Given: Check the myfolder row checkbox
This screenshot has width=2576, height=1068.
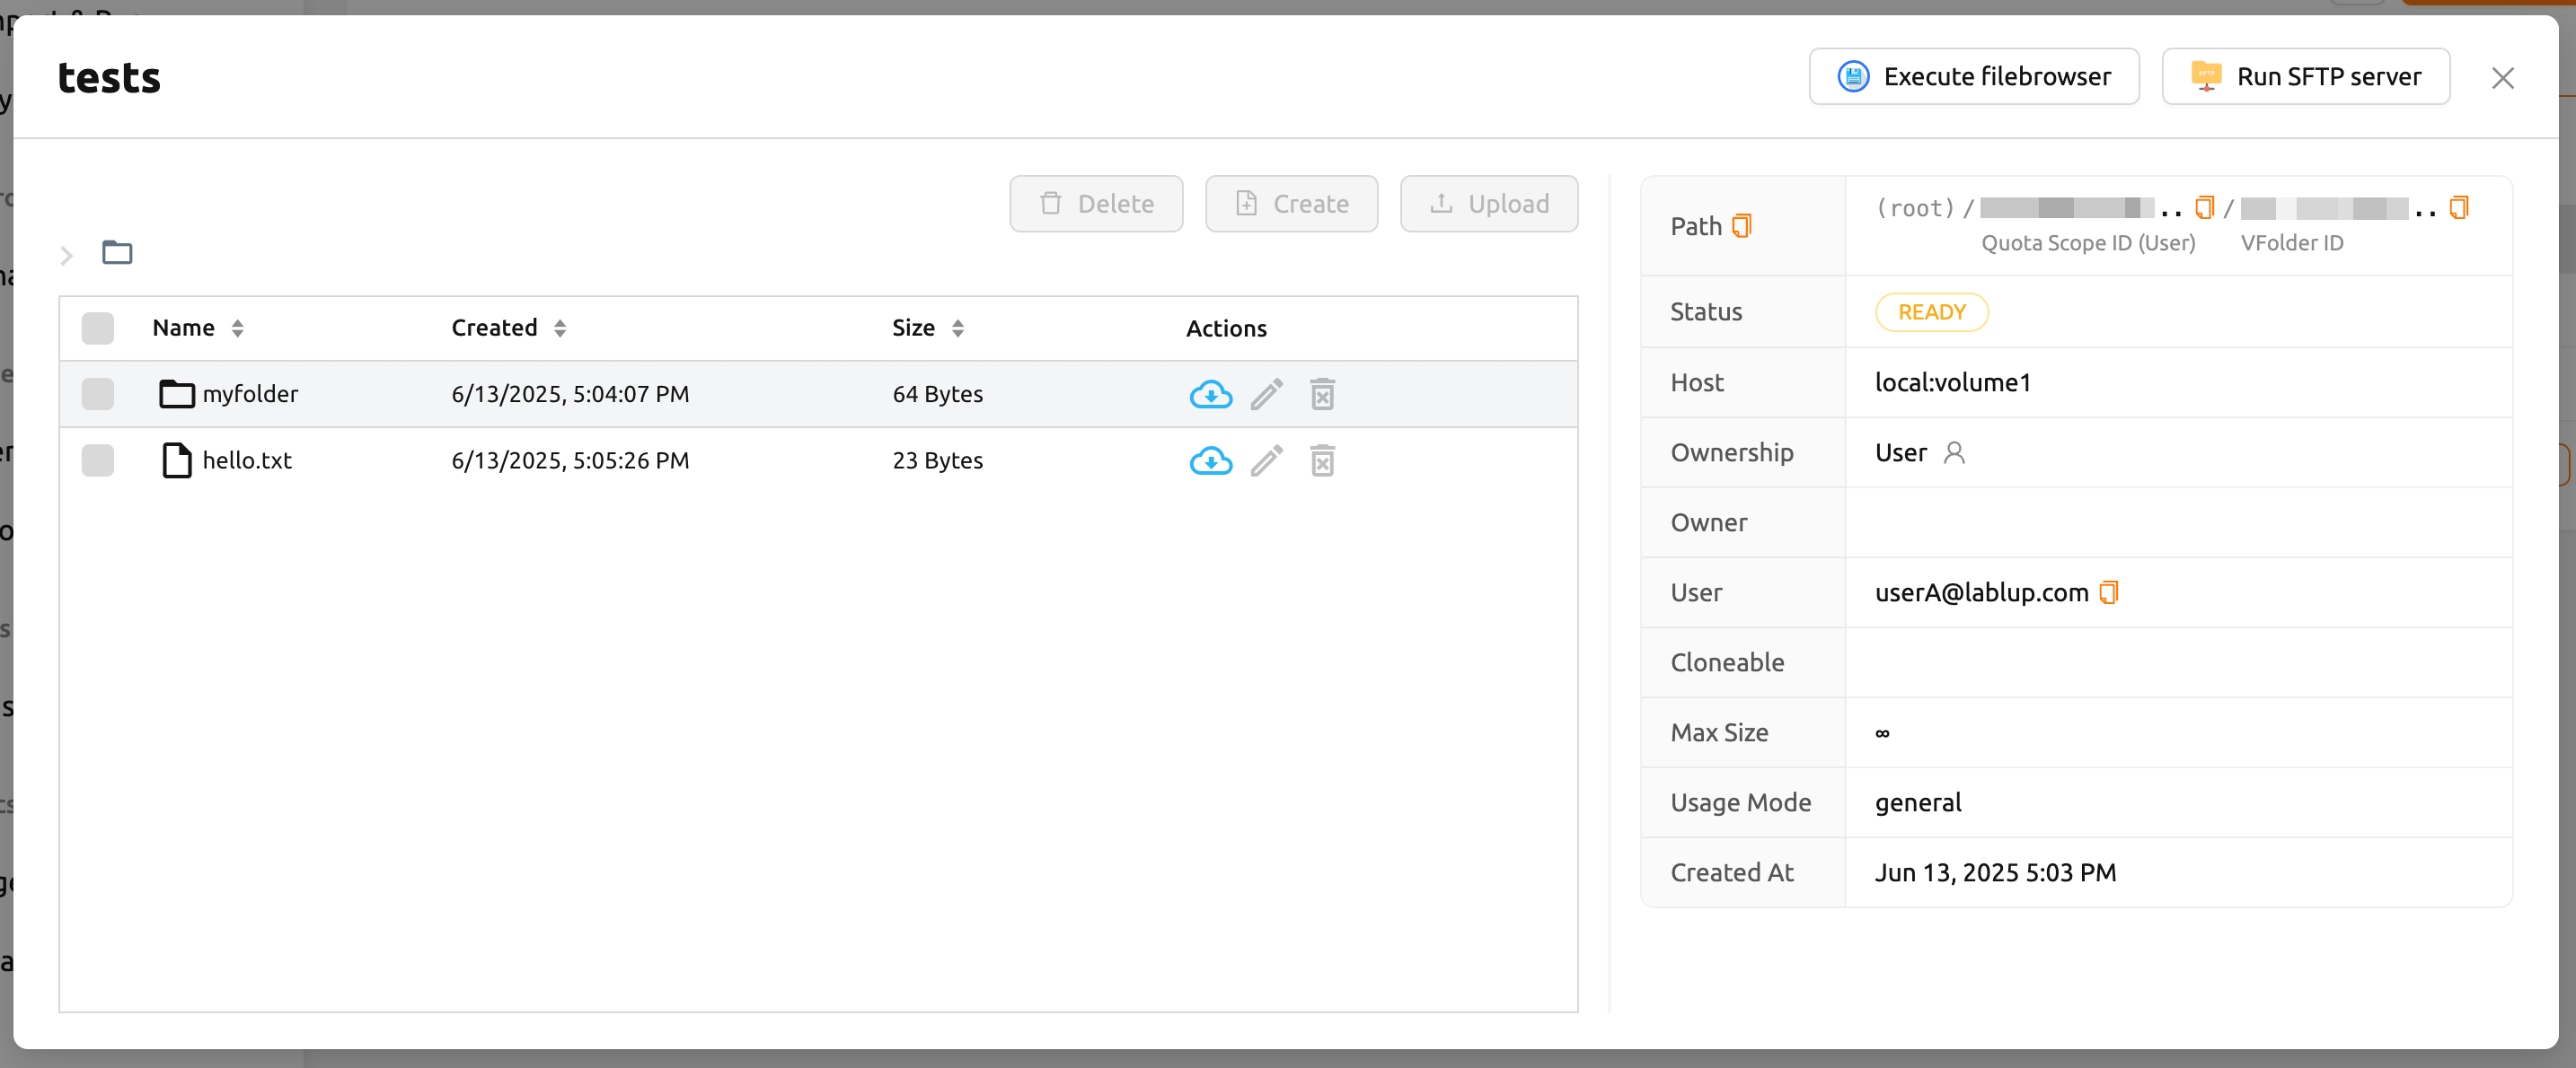Looking at the screenshot, I should [98, 394].
